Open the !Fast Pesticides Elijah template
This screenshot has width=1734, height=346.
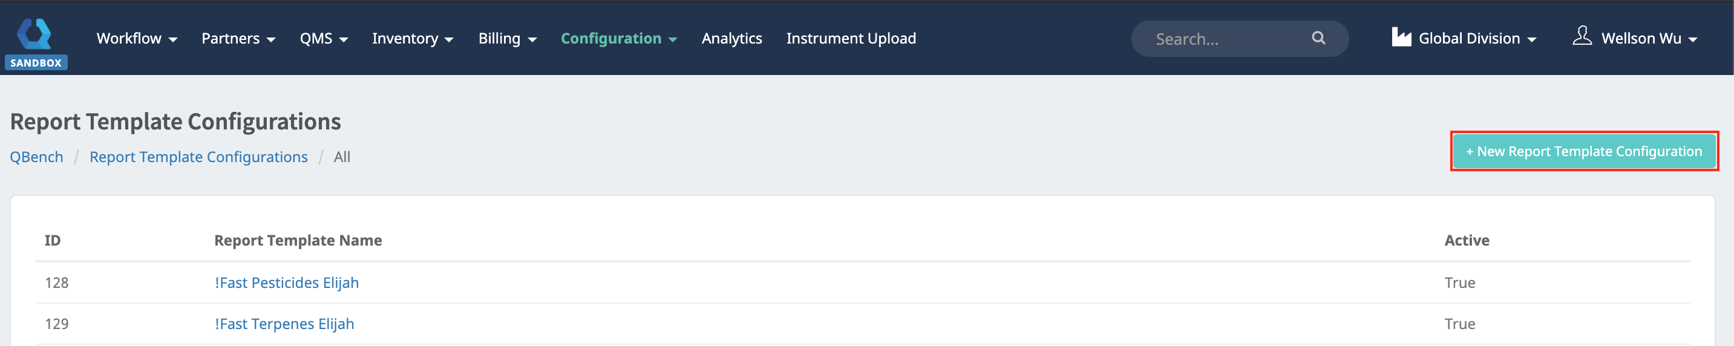pyautogui.click(x=287, y=282)
